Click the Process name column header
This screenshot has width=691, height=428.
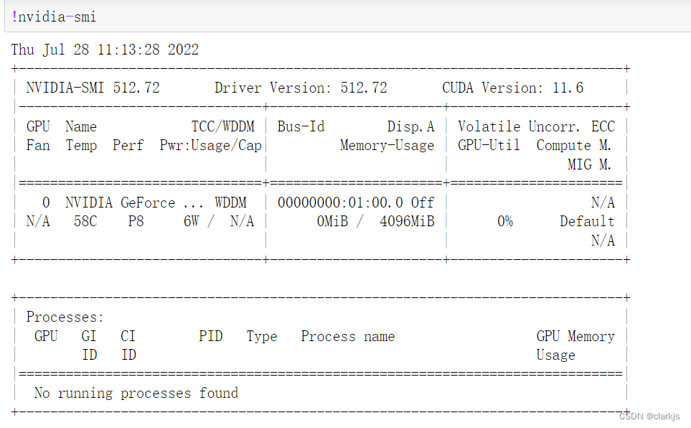[x=348, y=336]
